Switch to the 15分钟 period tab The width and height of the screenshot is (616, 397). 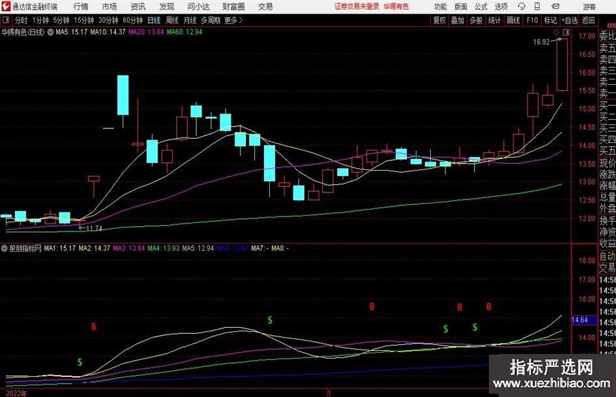coord(84,20)
